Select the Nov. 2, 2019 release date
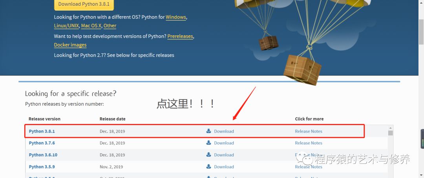 pos(111,167)
